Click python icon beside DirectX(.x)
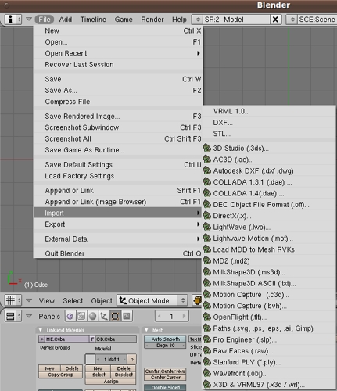This screenshot has height=391, width=337. [207, 215]
